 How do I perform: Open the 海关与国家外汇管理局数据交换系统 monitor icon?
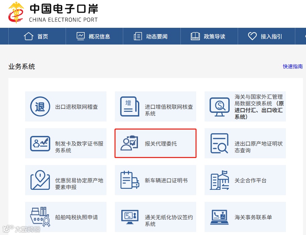(x=219, y=106)
